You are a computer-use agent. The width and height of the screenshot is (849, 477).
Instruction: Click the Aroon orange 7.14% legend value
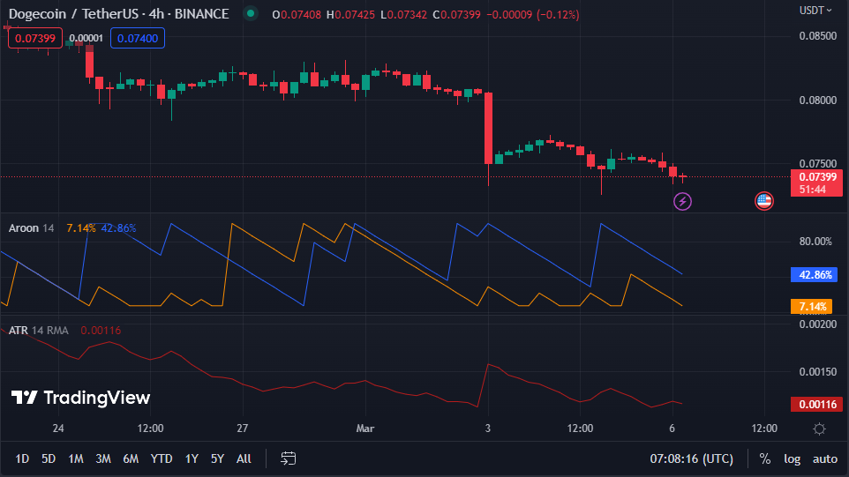80,228
